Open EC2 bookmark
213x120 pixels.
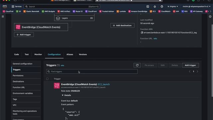[153, 11]
